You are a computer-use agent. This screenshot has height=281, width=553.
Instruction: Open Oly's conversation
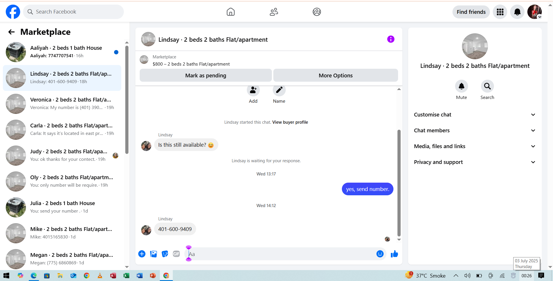(62, 181)
